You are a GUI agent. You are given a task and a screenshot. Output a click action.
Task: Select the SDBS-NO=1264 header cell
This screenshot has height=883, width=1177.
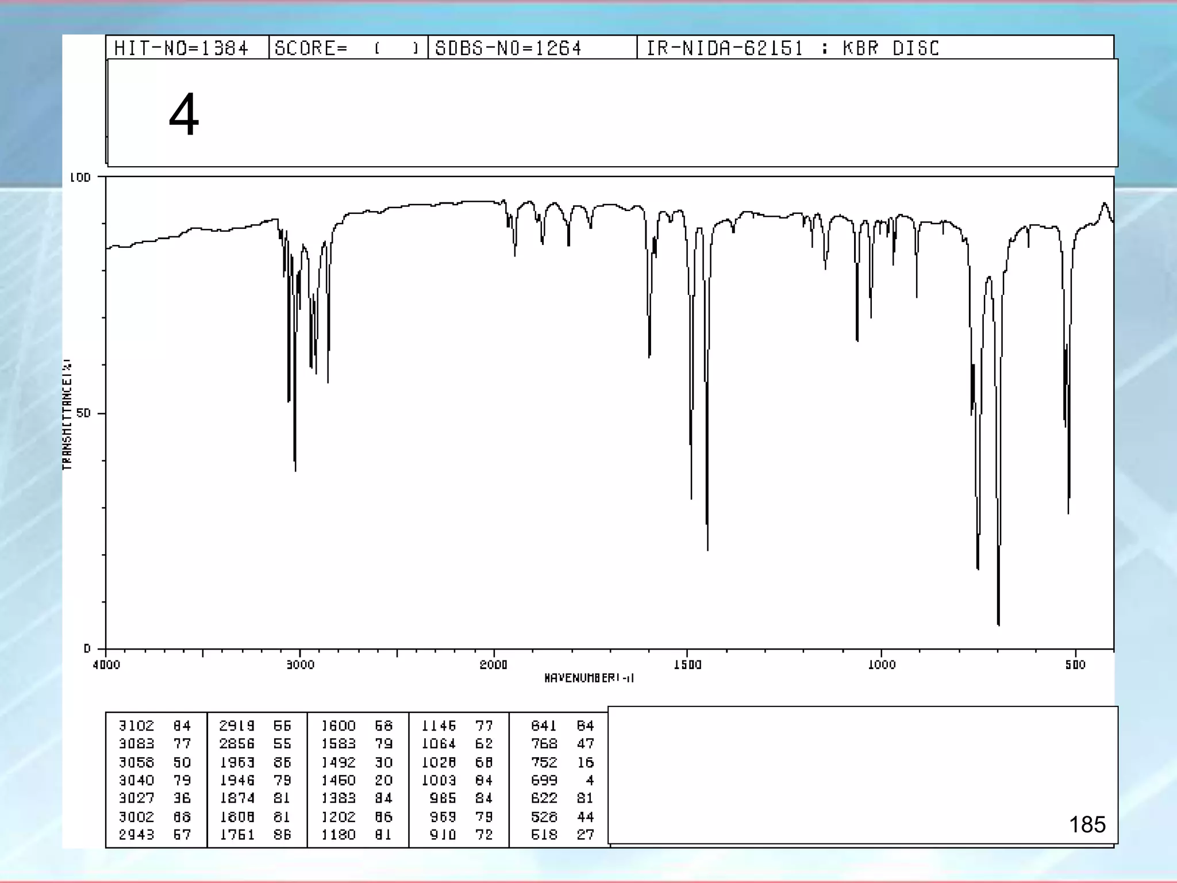(x=508, y=48)
